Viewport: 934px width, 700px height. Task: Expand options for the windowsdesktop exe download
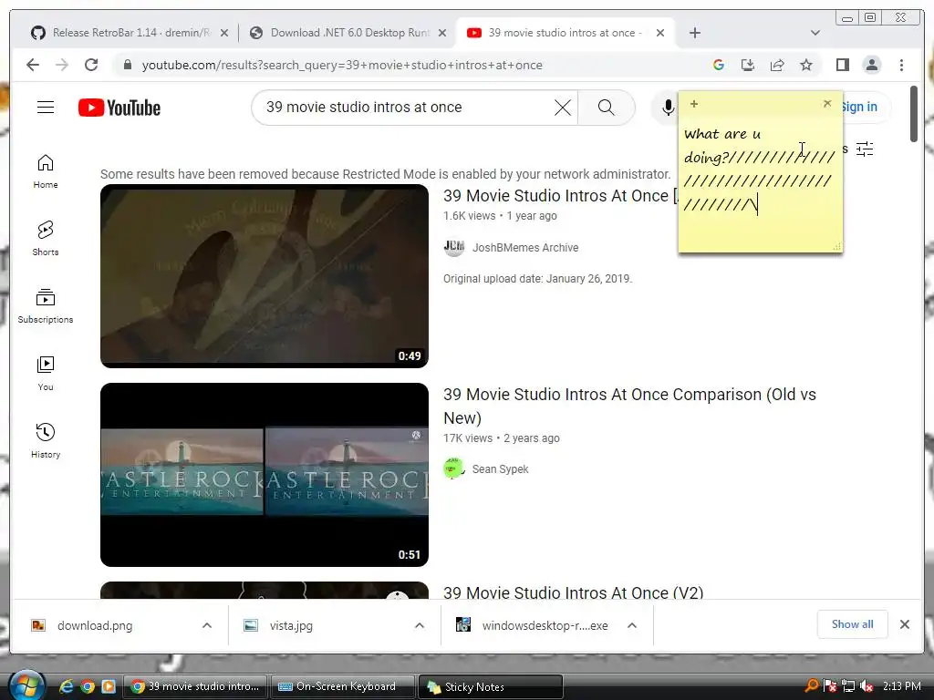click(632, 625)
